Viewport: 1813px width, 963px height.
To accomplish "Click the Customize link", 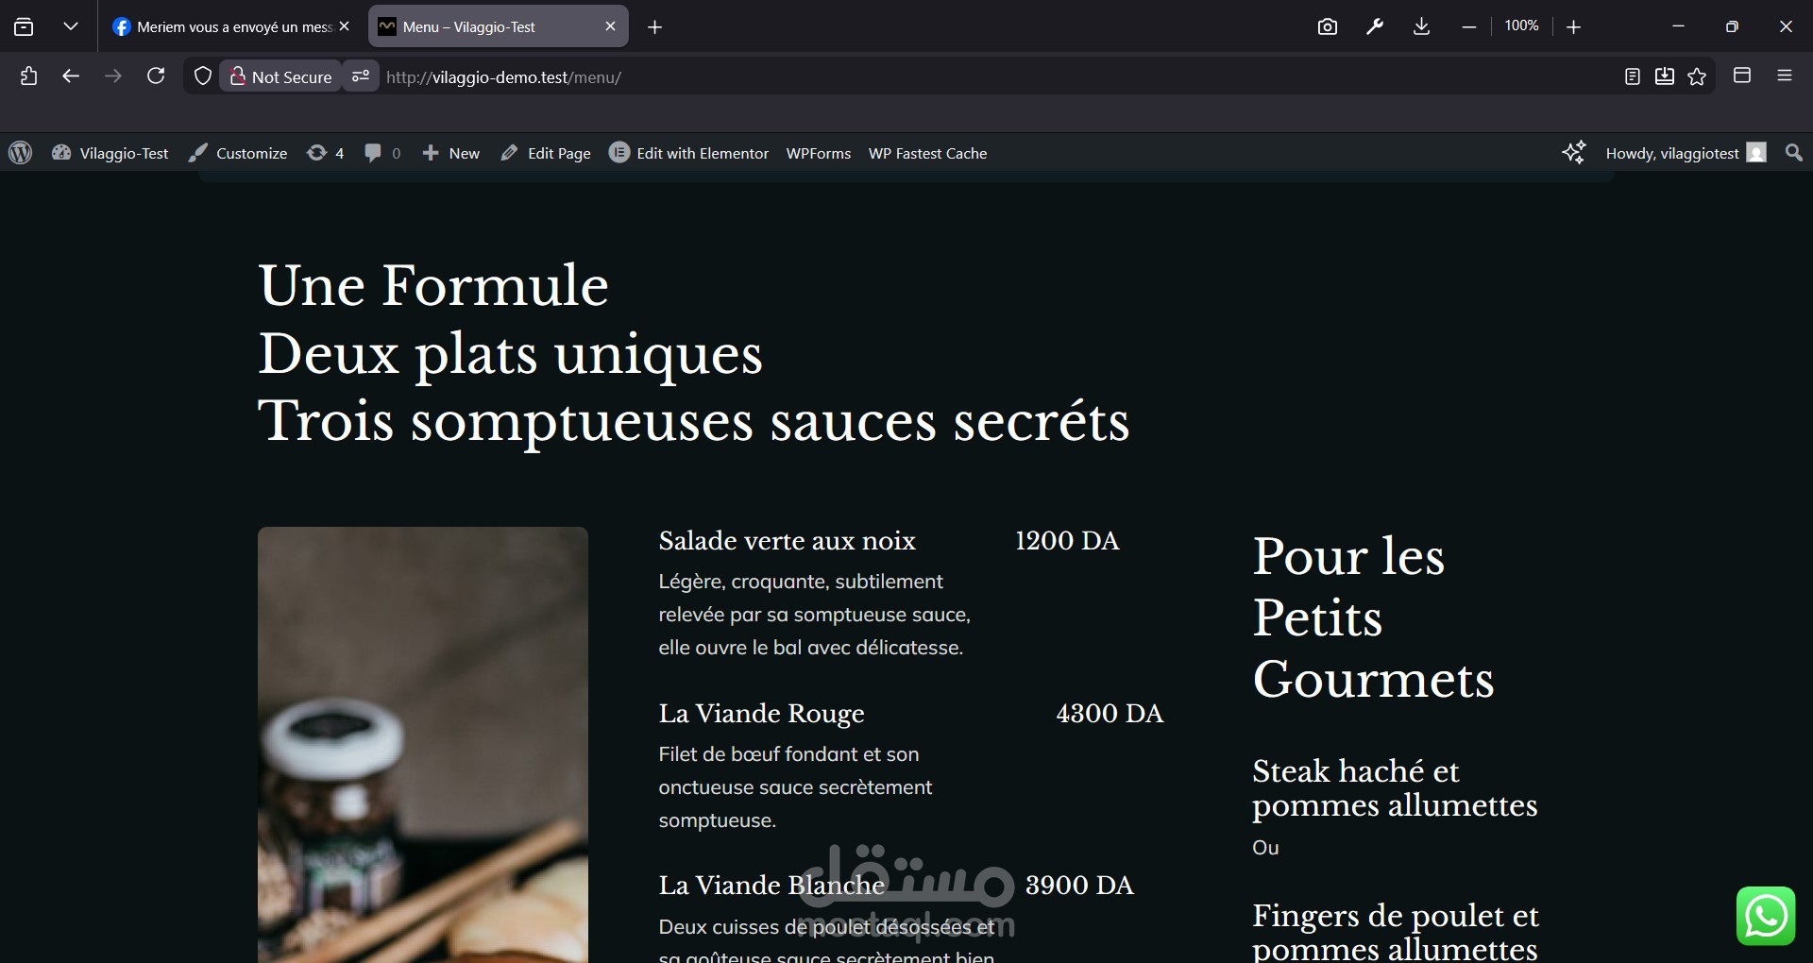I will pyautogui.click(x=238, y=153).
